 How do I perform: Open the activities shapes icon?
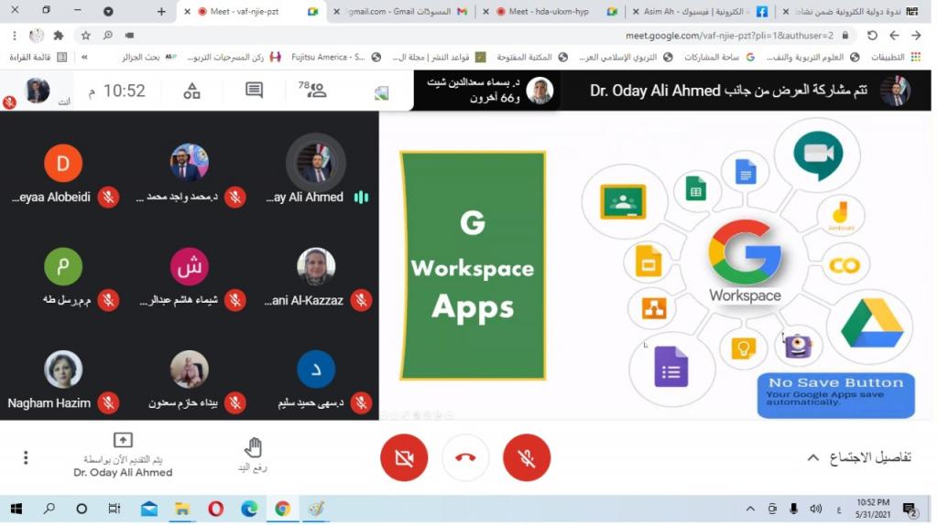191,91
